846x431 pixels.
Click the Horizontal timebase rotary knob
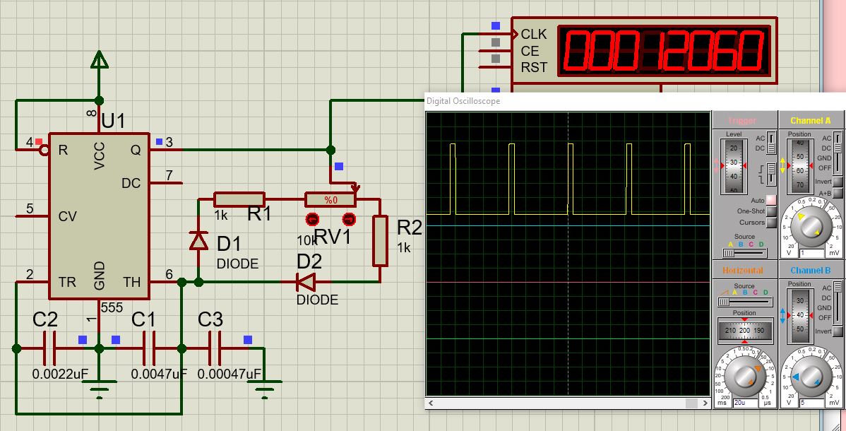(744, 374)
